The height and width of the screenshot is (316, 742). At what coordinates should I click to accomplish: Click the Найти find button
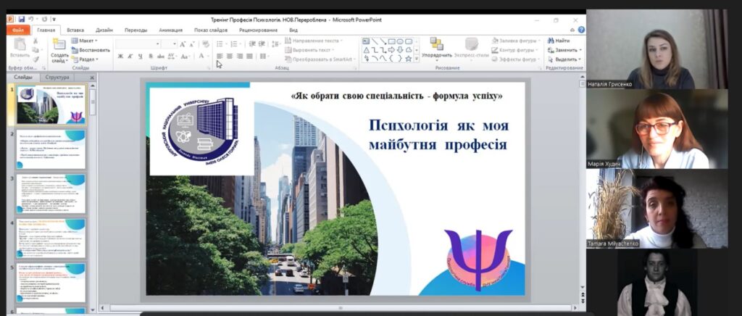[559, 41]
